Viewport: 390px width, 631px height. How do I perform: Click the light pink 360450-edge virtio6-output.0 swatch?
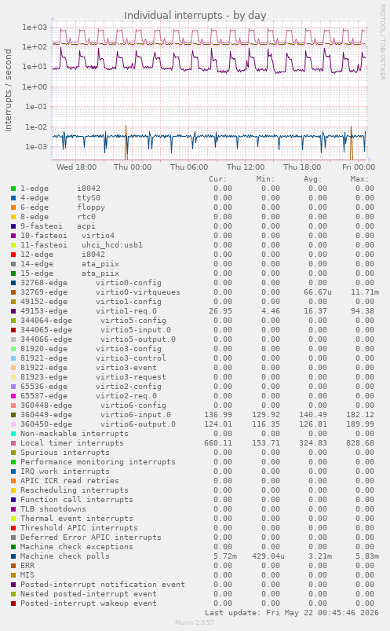pyautogui.click(x=13, y=424)
